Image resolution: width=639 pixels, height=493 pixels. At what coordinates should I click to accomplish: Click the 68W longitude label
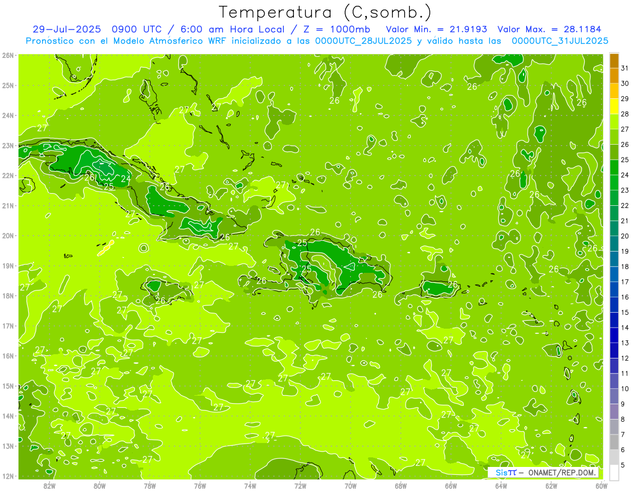point(401,486)
